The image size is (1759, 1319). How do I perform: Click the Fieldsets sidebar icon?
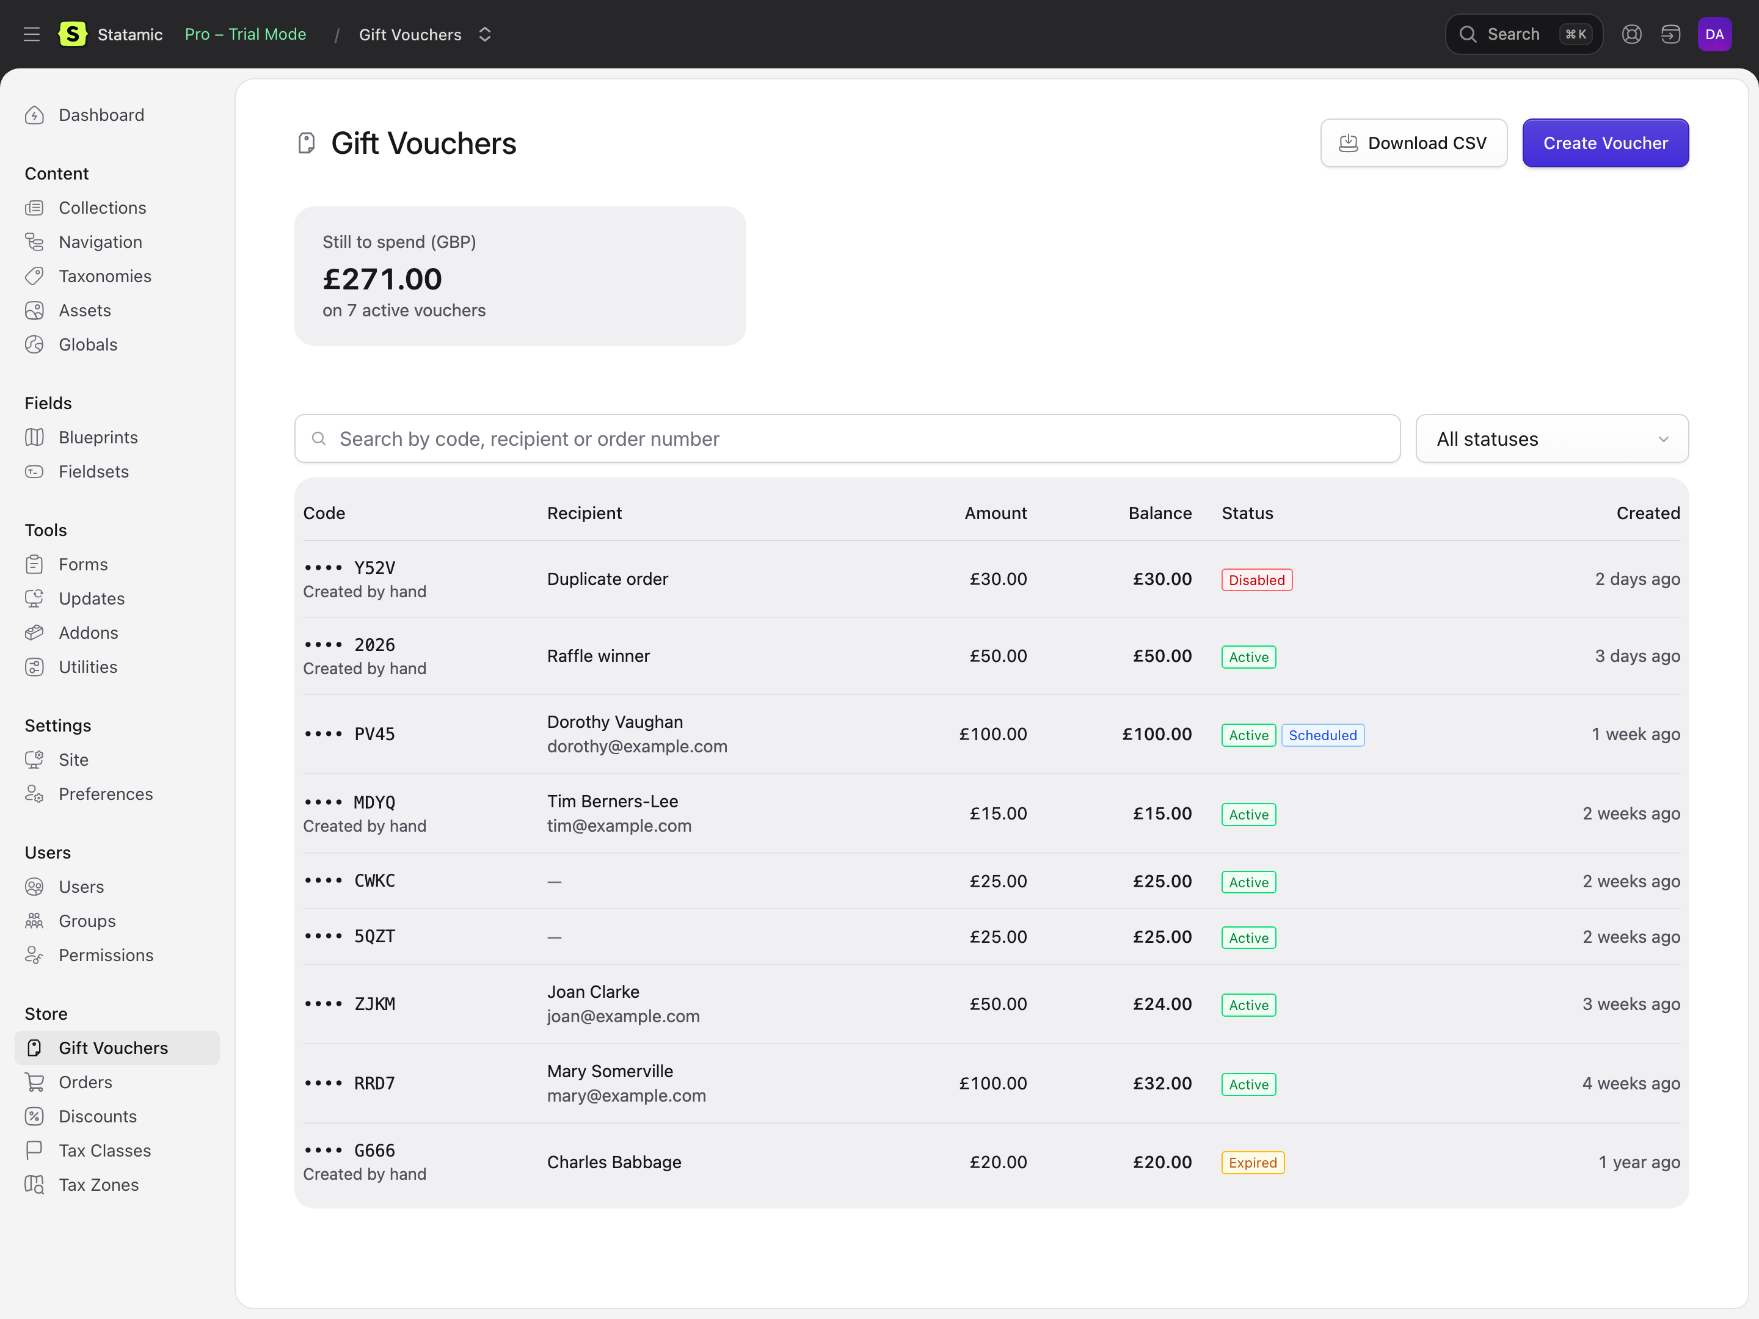point(34,471)
